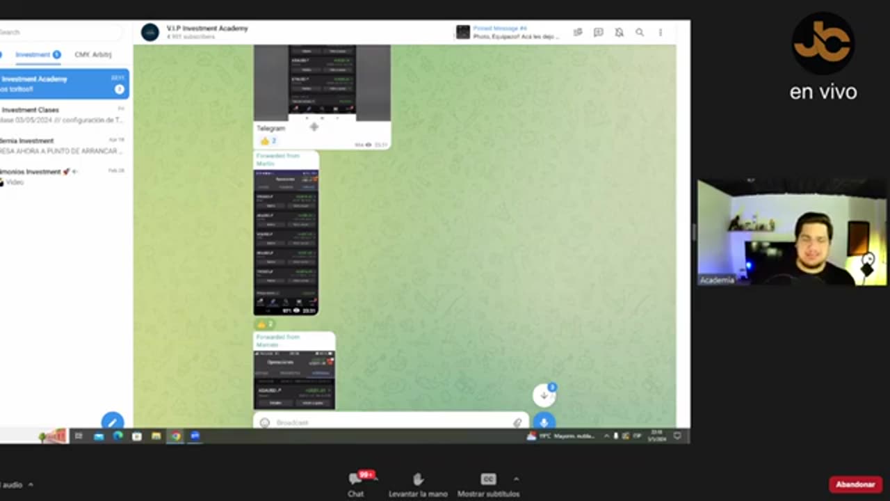The height and width of the screenshot is (501, 890).
Task: Click the V.I.P Investment Academy channel avatar
Action: 150,32
